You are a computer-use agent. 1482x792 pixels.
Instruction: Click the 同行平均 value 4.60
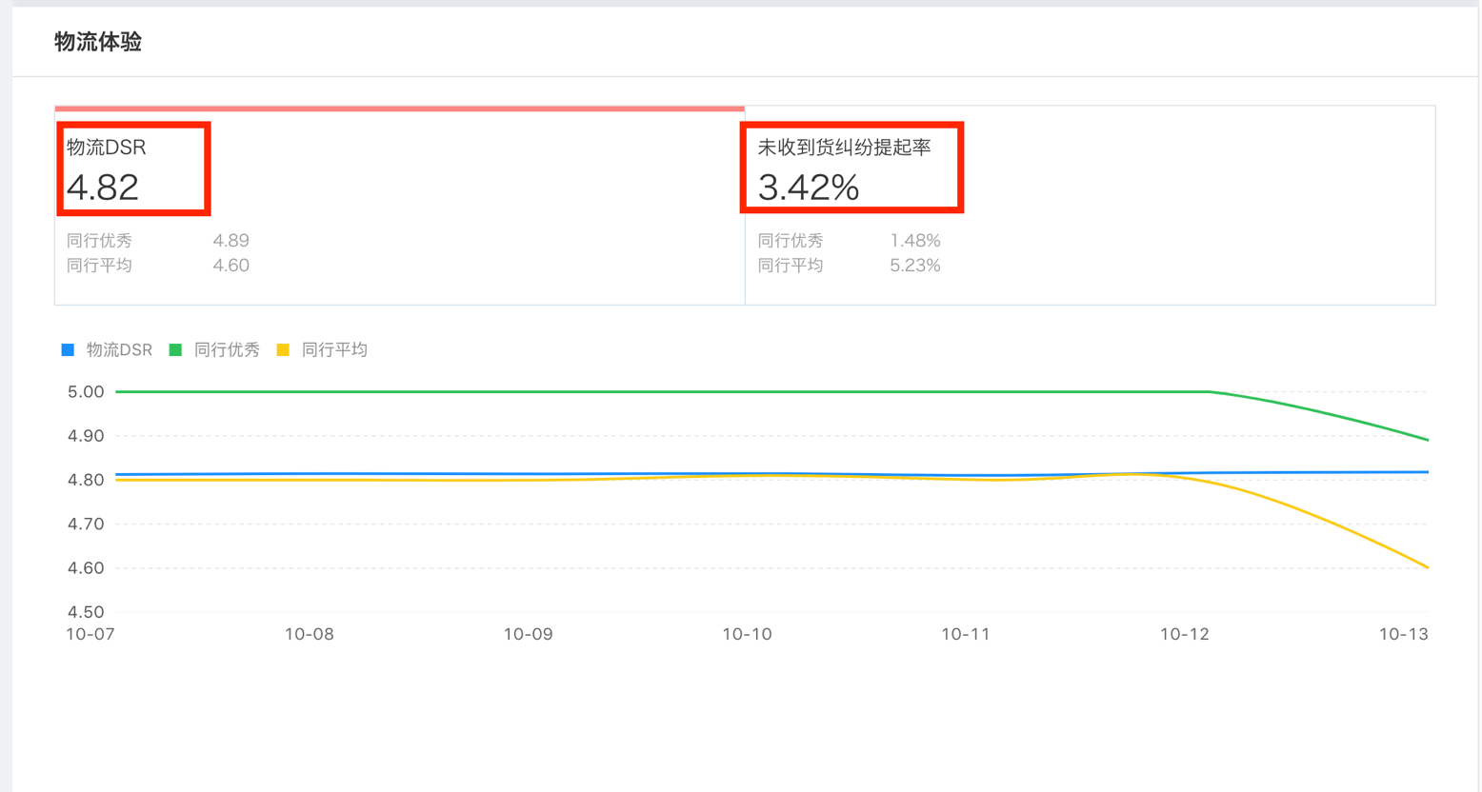pos(231,266)
